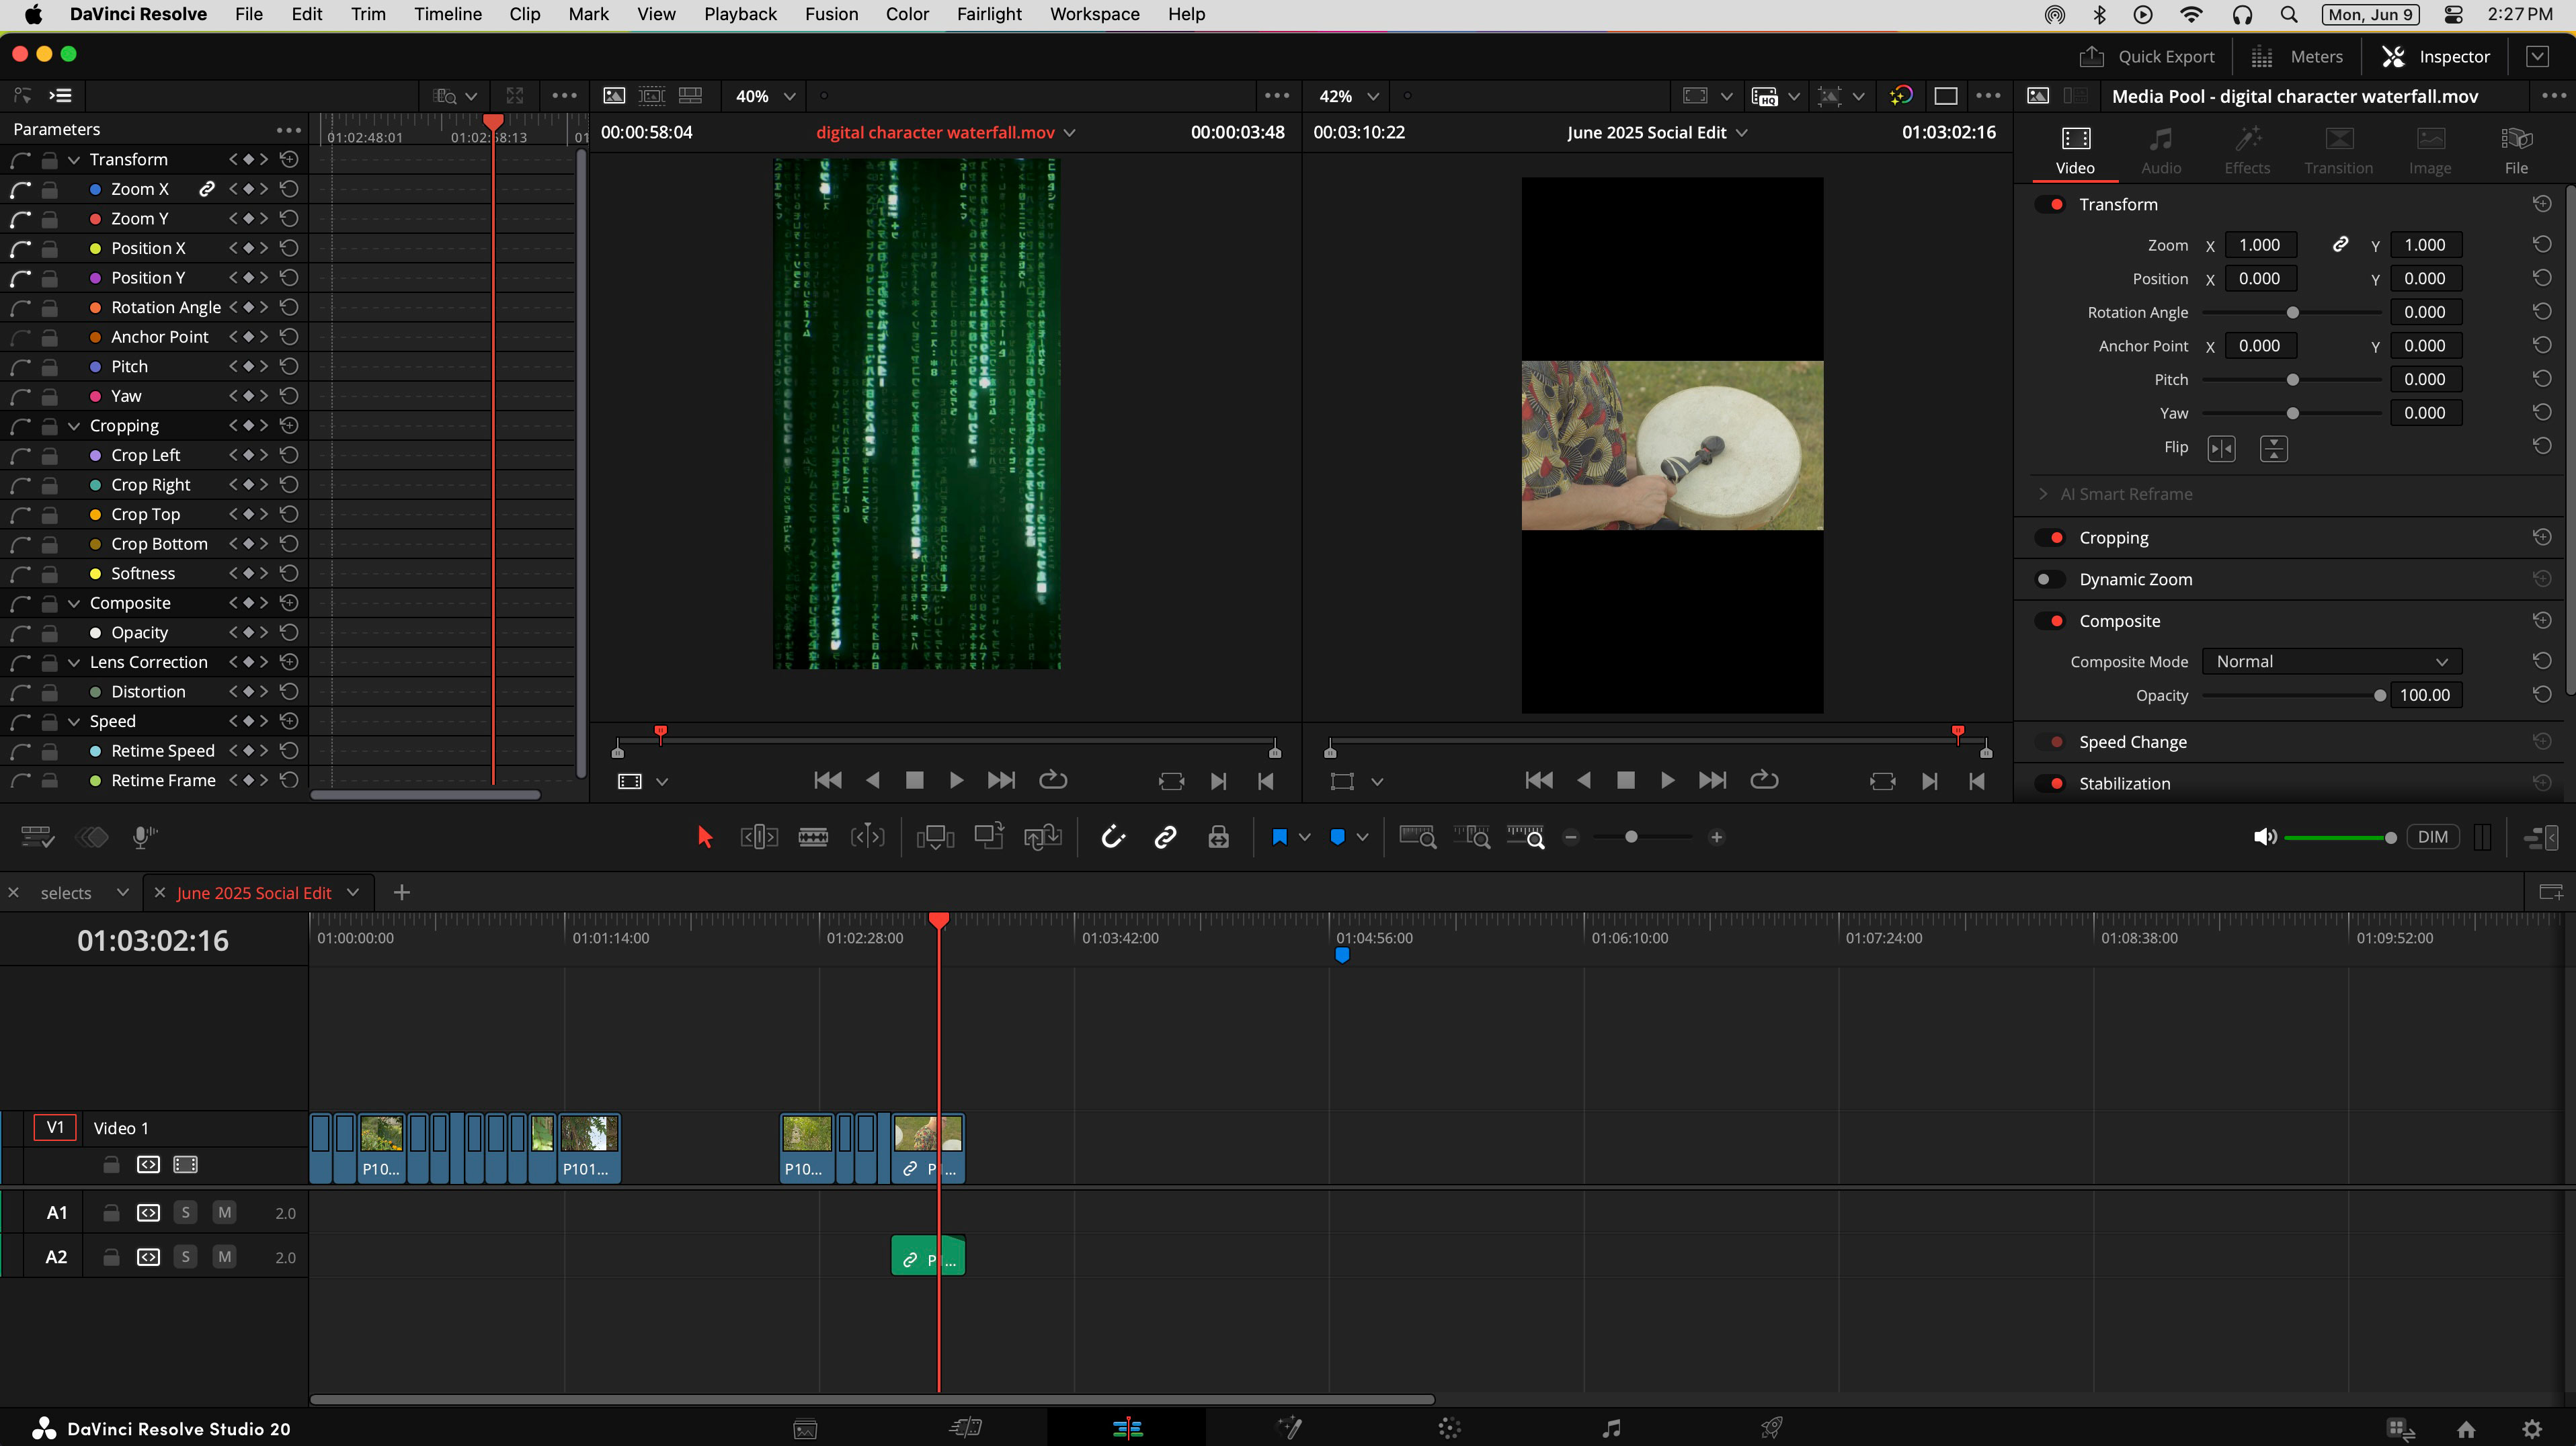Click the Full Extent Zoom icon

[1417, 837]
